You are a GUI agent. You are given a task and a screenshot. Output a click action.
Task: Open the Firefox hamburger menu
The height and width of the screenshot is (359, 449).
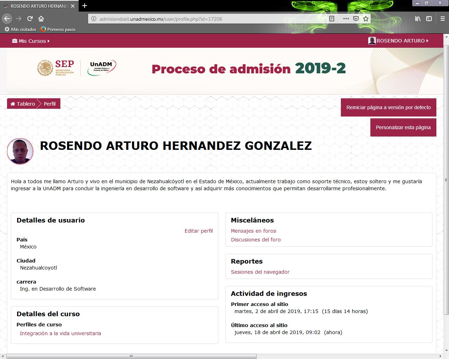click(442, 19)
